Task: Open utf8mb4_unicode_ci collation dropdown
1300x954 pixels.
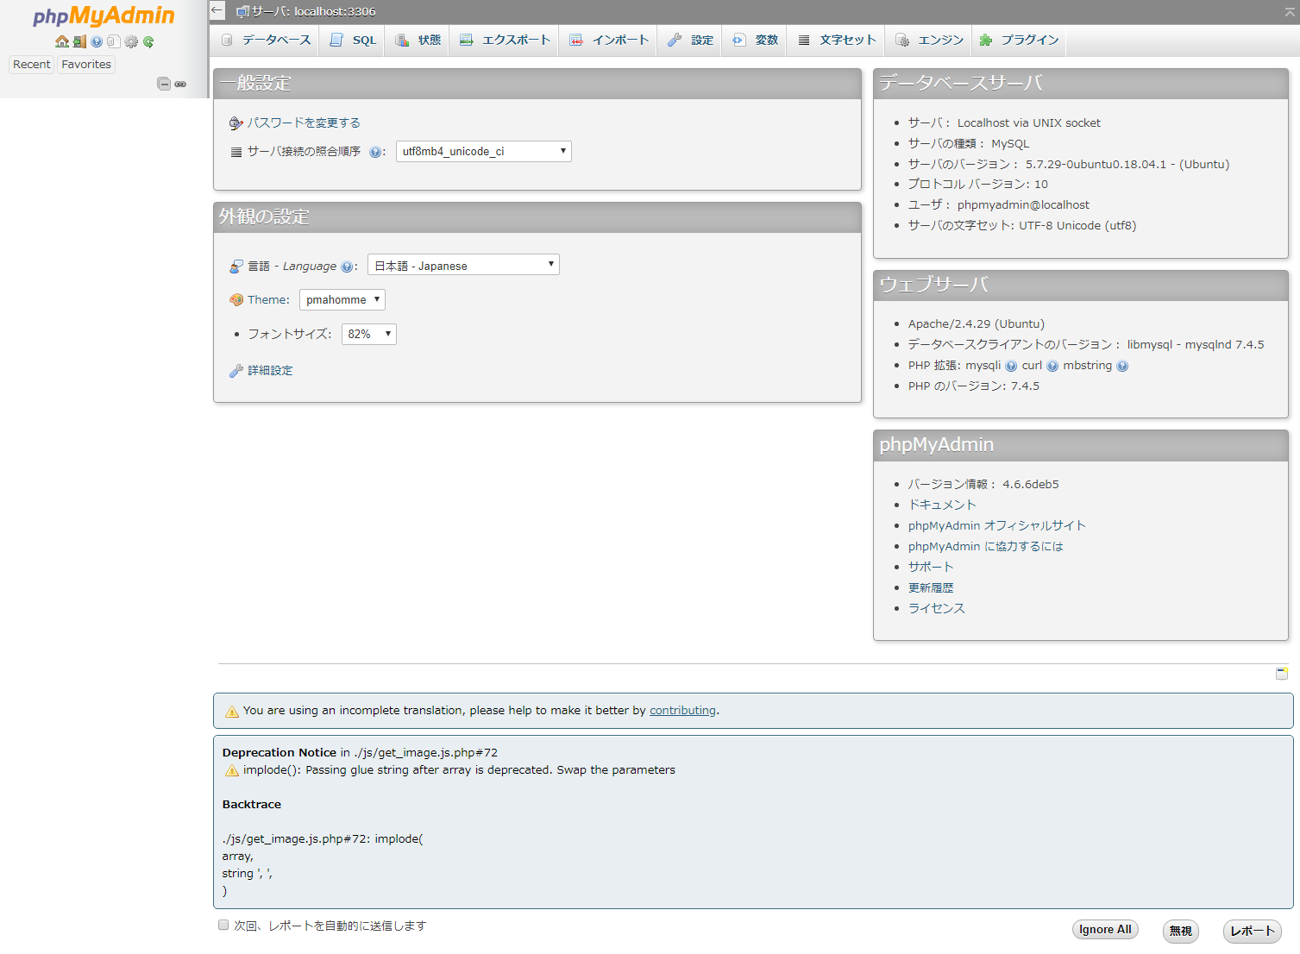Action: (484, 151)
